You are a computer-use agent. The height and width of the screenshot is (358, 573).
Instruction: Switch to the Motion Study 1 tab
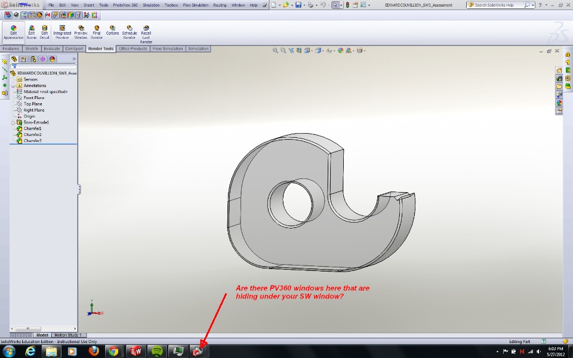pos(68,335)
